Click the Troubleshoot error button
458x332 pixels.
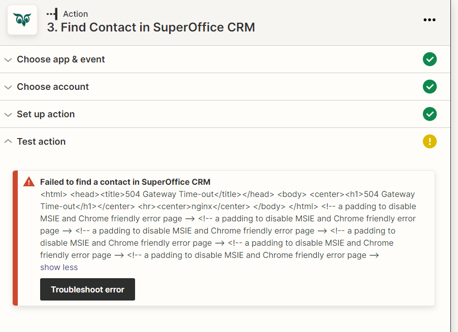[x=87, y=289]
